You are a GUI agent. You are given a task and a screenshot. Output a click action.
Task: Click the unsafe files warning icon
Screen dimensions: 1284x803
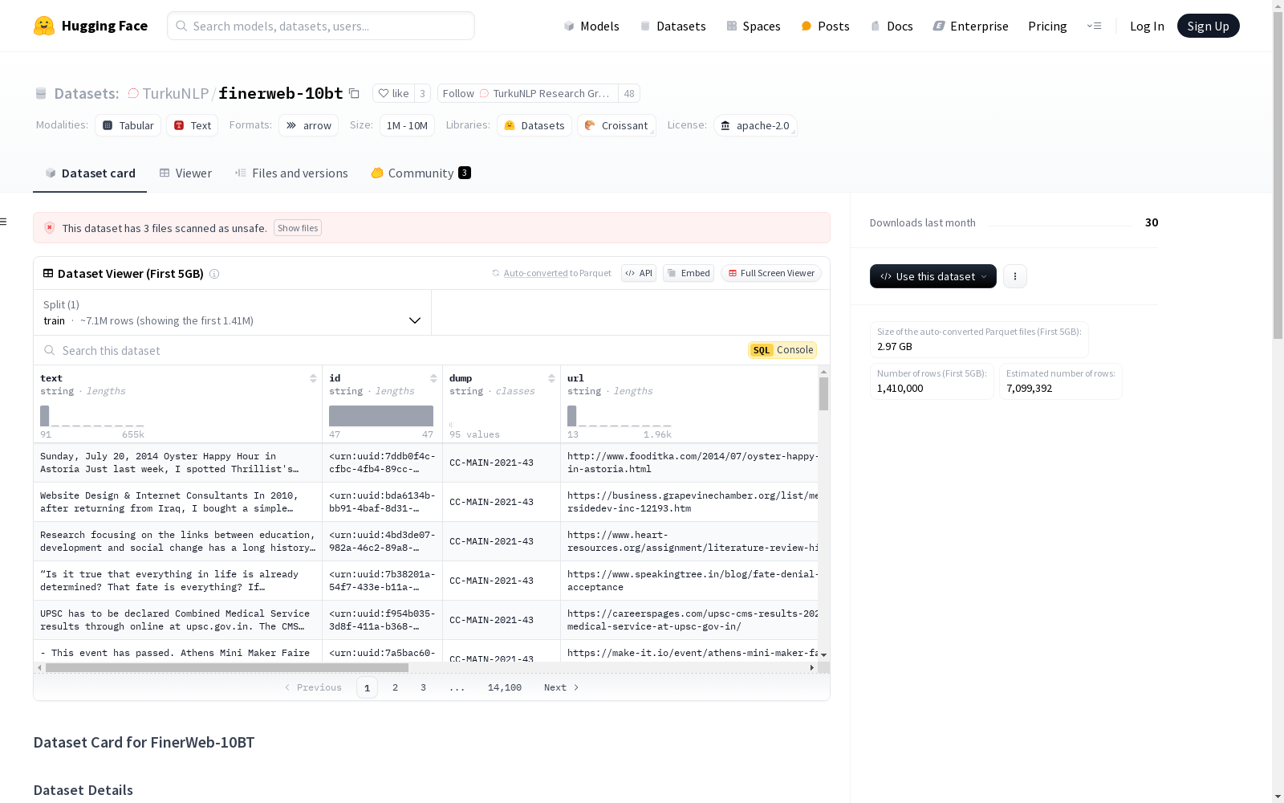click(x=50, y=228)
